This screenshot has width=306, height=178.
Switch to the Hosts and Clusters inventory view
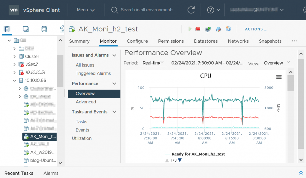pyautogui.click(x=7, y=29)
